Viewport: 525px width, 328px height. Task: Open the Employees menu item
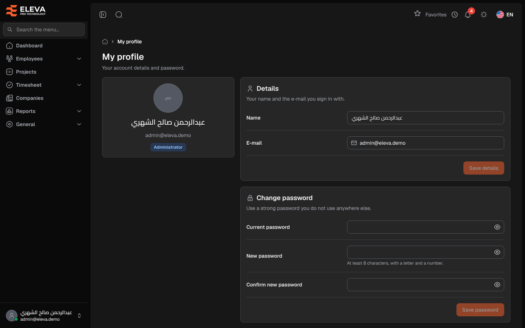point(44,59)
